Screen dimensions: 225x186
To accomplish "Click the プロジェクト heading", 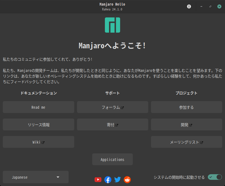I will 186,93.
